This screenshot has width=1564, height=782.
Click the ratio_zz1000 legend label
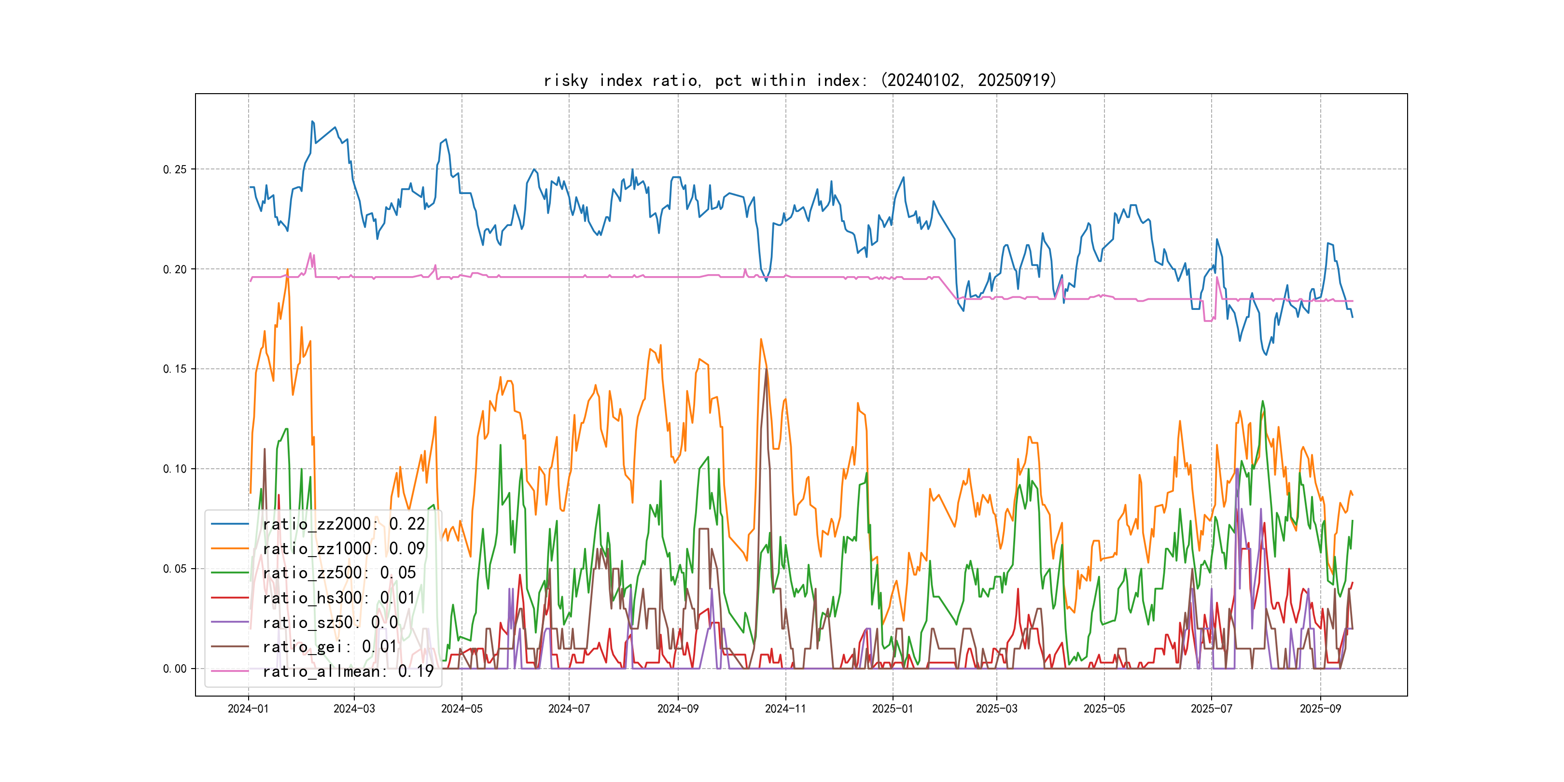tap(344, 548)
